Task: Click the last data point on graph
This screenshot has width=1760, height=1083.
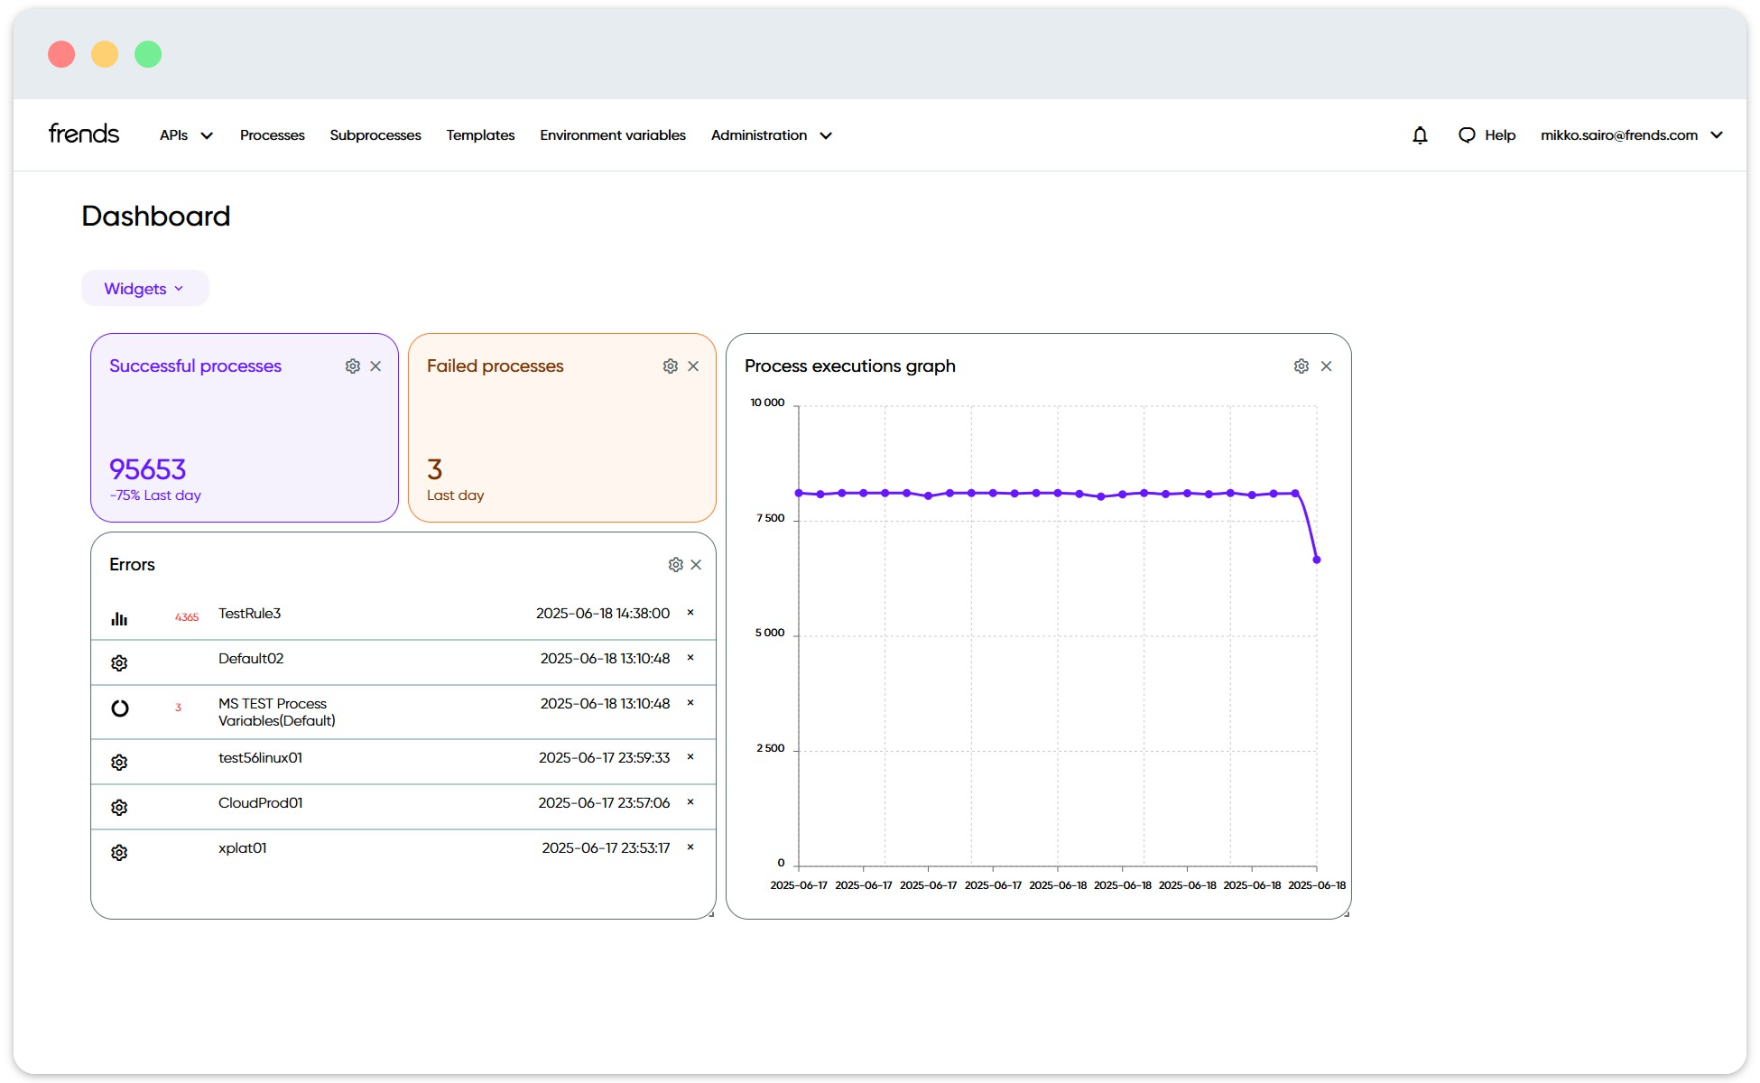Action: coord(1317,560)
